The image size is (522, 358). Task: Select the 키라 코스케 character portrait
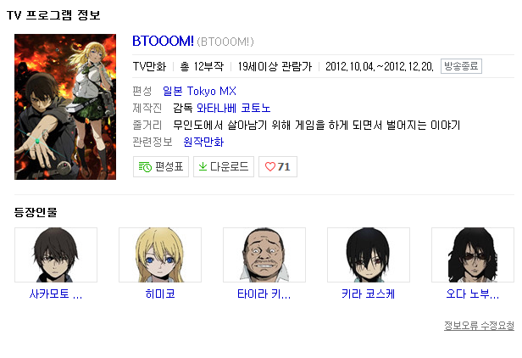[369, 255]
